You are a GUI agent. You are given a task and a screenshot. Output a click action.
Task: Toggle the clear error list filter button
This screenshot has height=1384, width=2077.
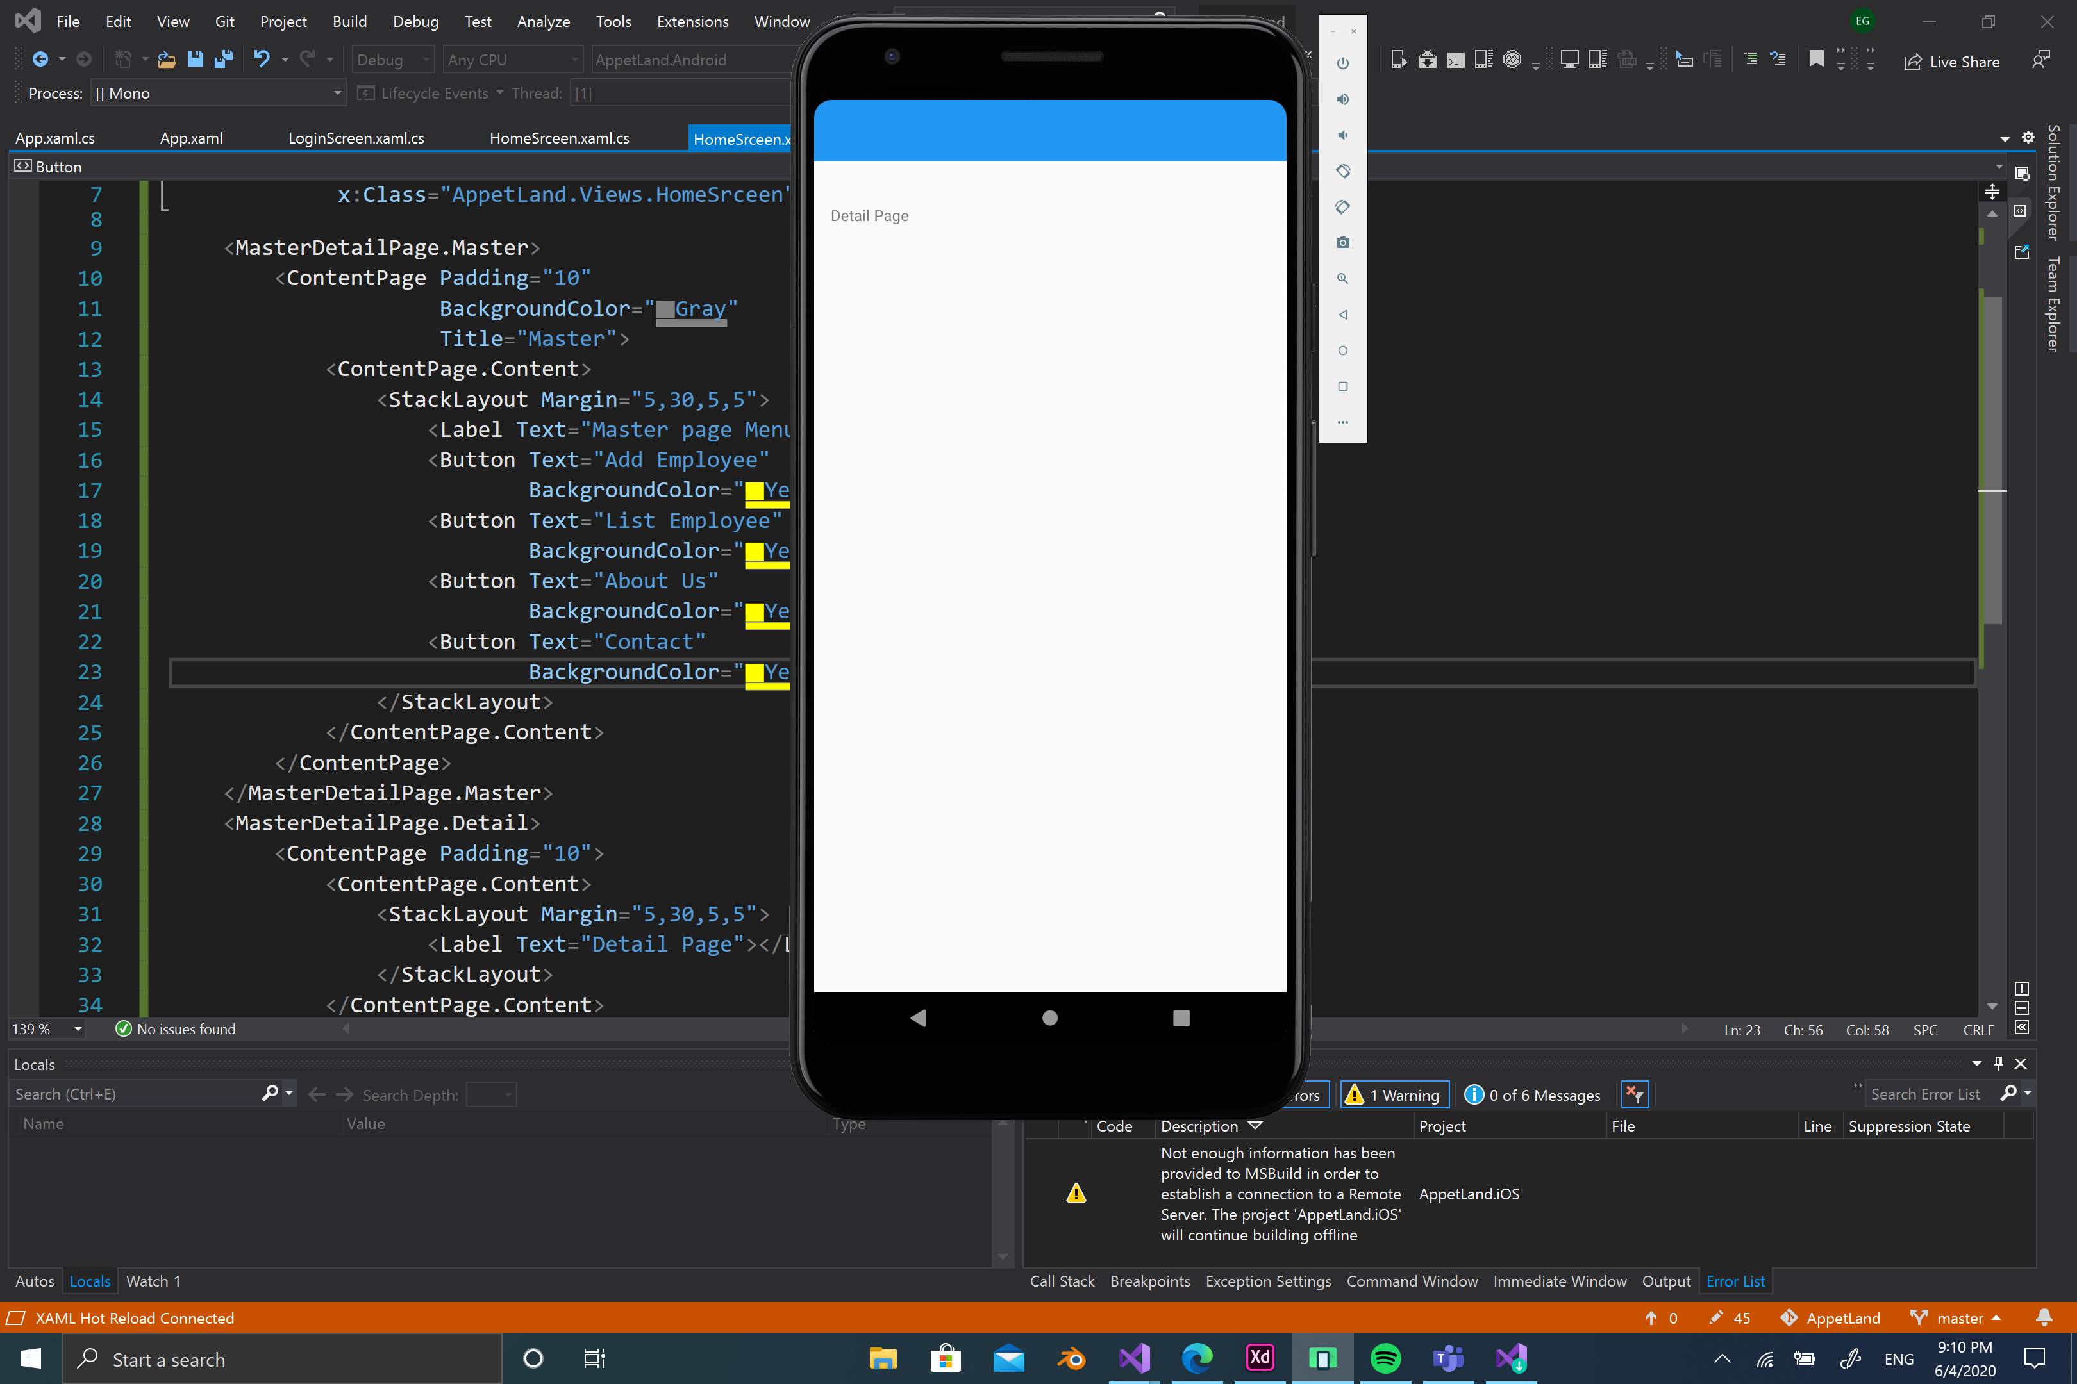[1635, 1094]
